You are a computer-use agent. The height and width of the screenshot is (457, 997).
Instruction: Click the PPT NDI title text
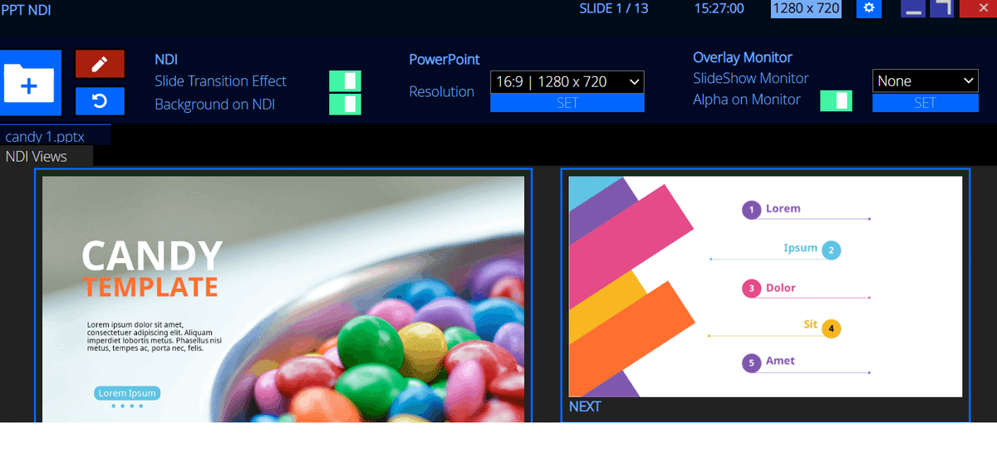26,8
